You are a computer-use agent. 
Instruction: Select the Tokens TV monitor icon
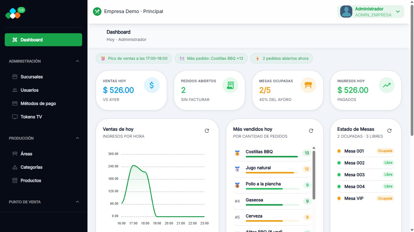[15, 116]
